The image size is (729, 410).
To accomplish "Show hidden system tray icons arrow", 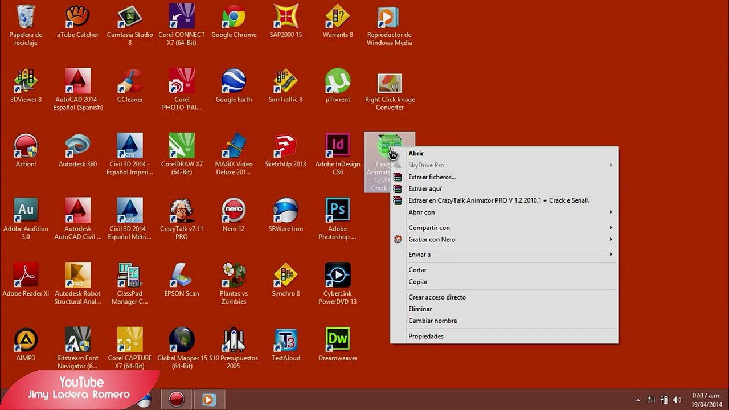I will coord(638,400).
